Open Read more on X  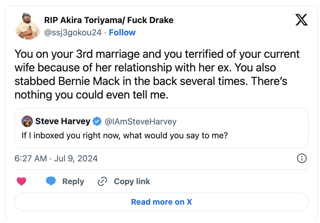(161, 202)
